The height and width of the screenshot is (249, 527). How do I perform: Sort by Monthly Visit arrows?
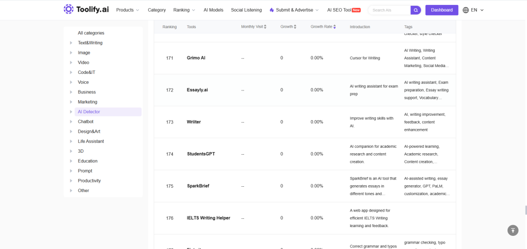(265, 27)
